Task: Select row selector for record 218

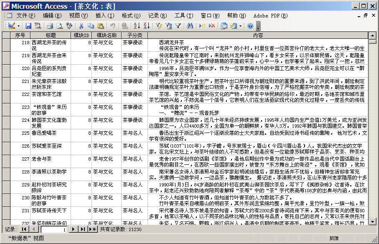Action: click(x=6, y=45)
